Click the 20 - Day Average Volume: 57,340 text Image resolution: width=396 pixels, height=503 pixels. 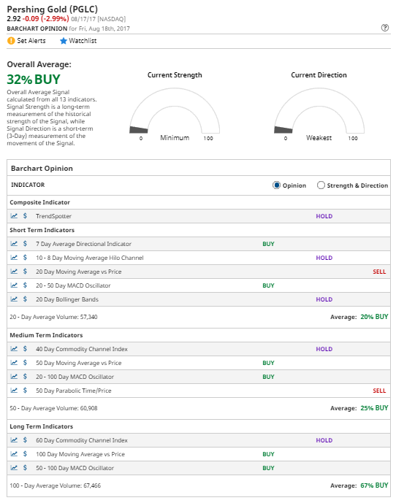pyautogui.click(x=53, y=317)
